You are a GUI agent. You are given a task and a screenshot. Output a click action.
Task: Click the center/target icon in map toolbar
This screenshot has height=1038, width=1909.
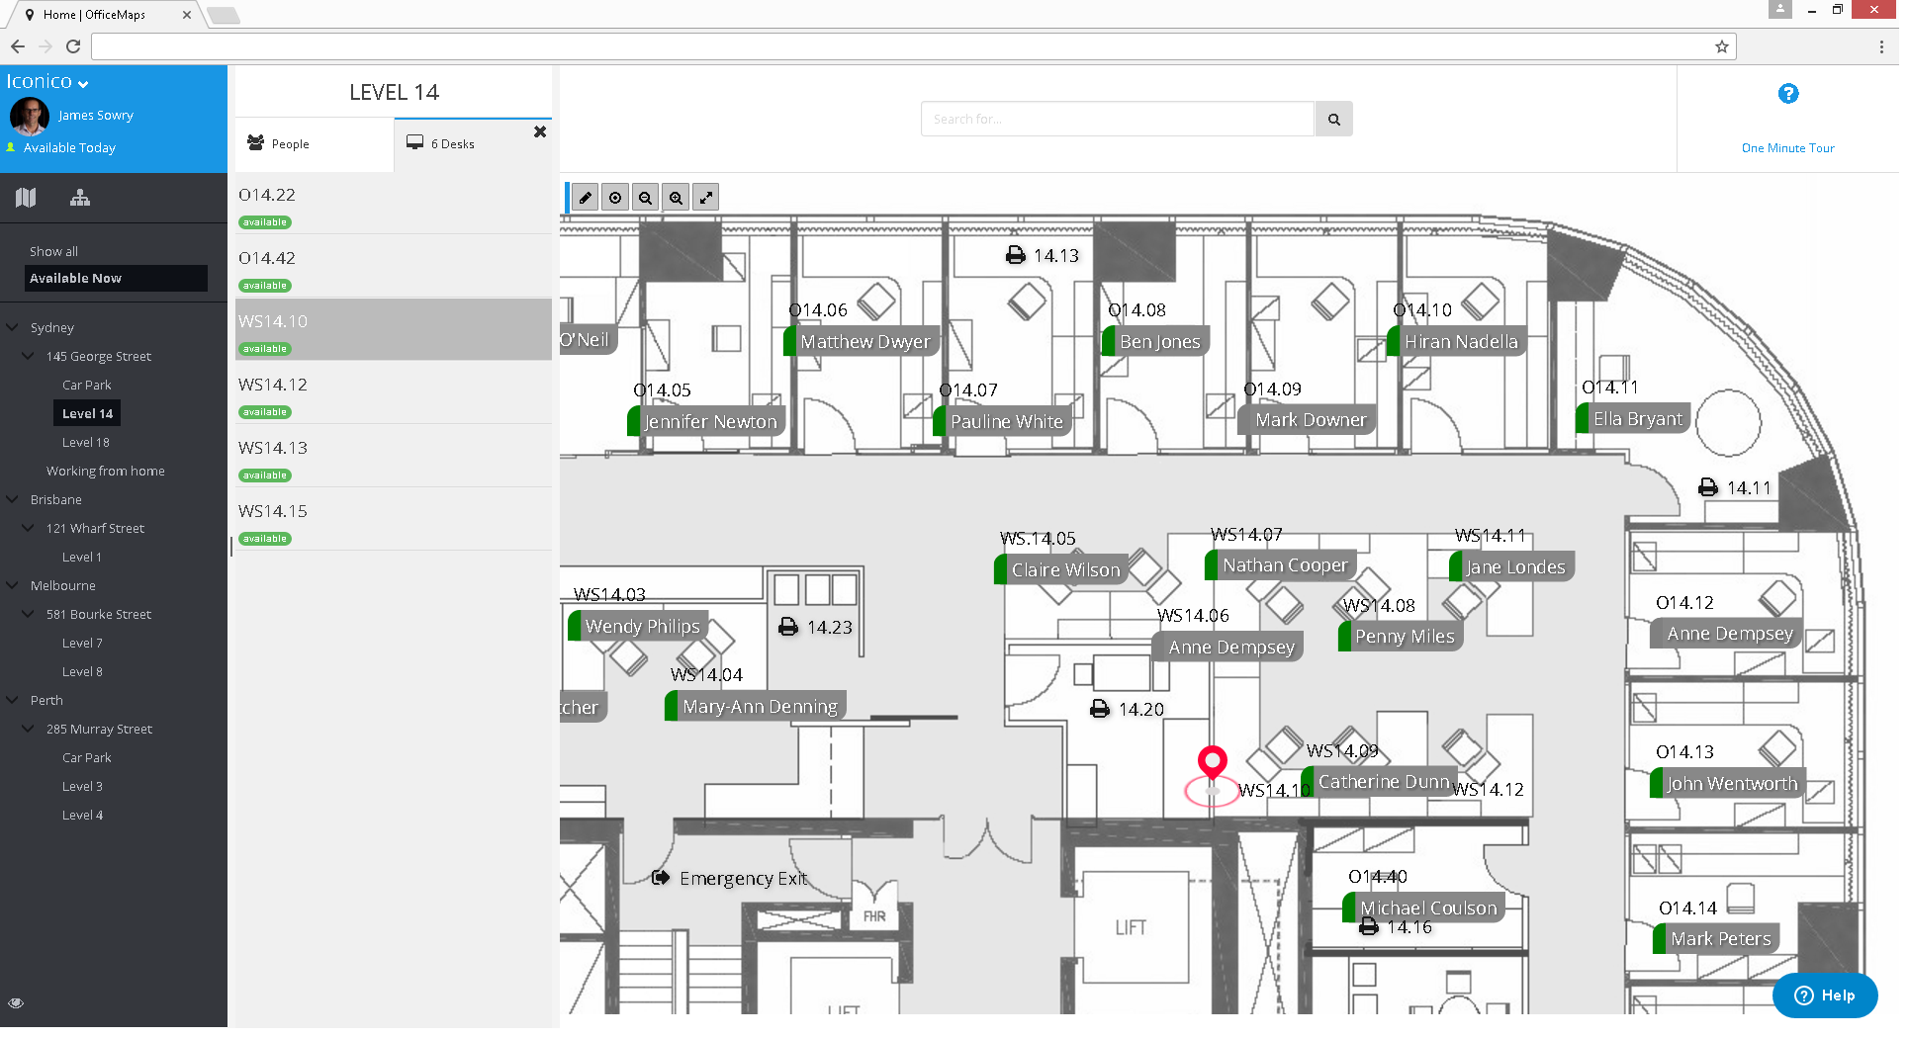pyautogui.click(x=614, y=197)
